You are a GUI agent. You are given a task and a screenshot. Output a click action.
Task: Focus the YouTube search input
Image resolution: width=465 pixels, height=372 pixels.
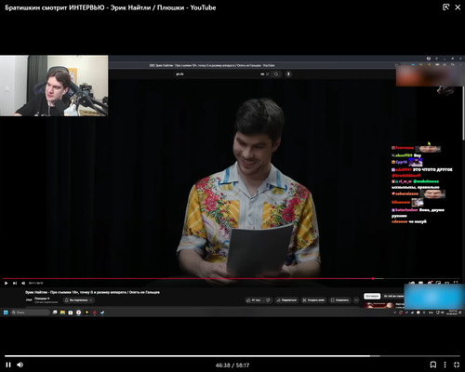tap(217, 74)
